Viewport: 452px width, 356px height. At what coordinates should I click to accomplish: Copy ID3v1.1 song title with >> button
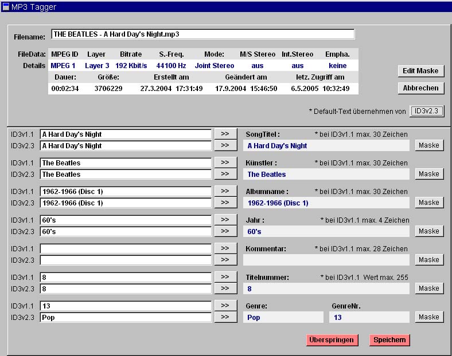point(225,134)
